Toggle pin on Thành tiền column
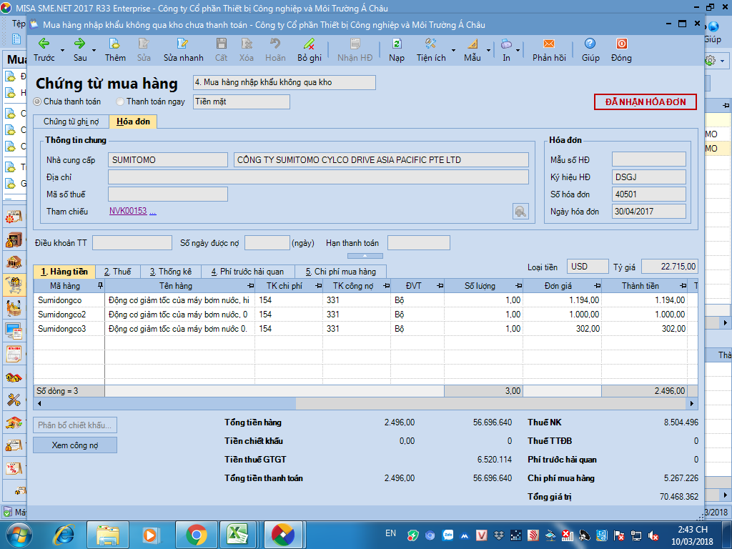Viewport: 732px width, 549px height. (683, 285)
